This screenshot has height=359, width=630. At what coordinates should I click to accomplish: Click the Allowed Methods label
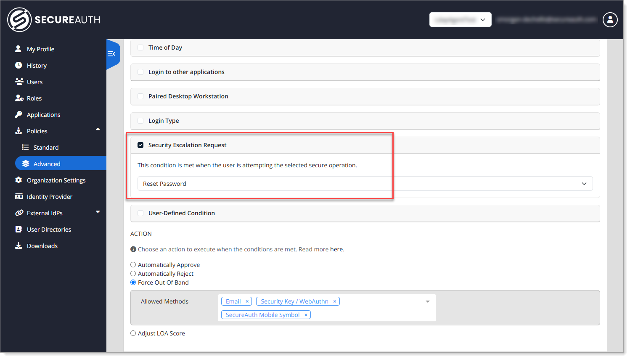click(x=164, y=301)
